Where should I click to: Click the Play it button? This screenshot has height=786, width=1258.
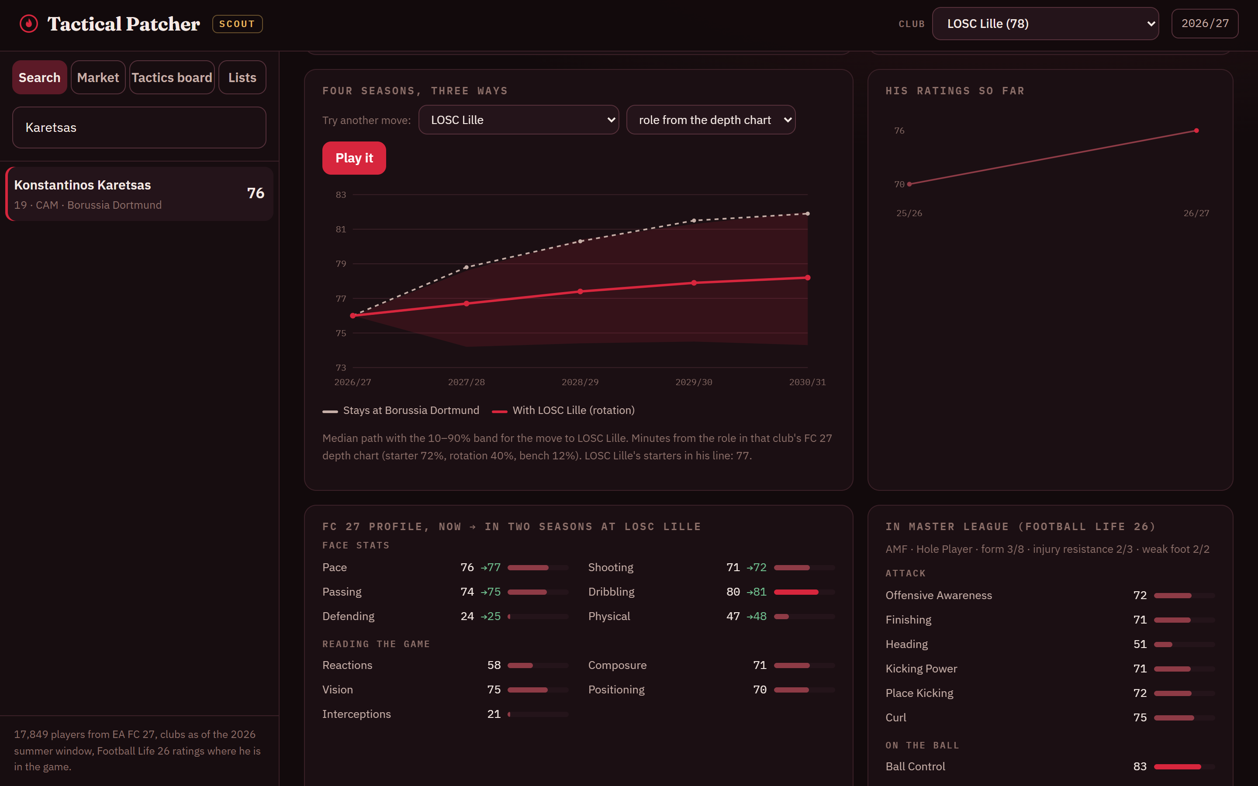(354, 158)
